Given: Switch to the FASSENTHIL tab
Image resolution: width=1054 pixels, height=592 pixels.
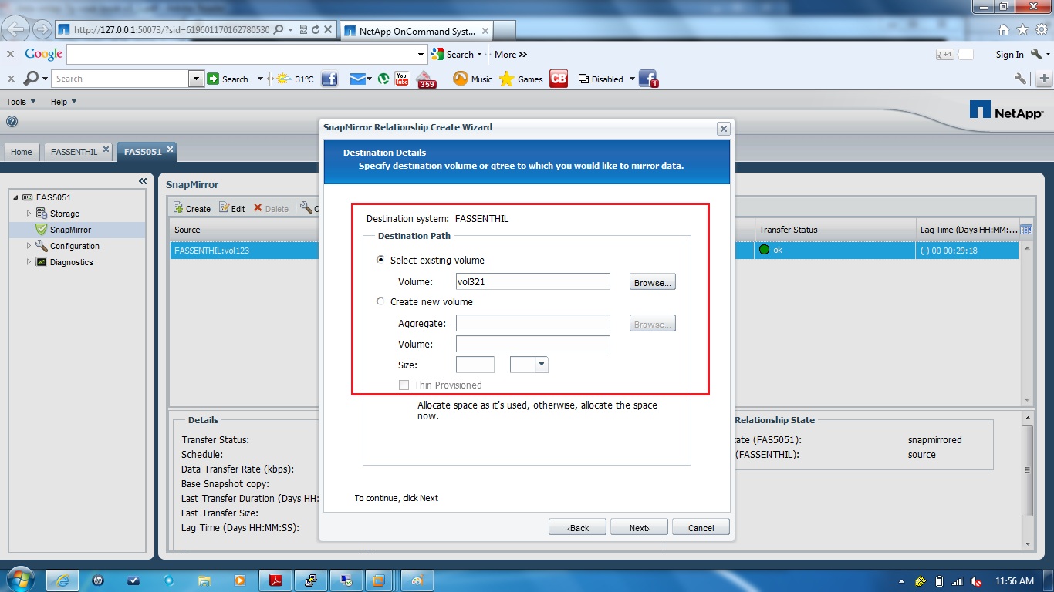Looking at the screenshot, I should point(73,152).
